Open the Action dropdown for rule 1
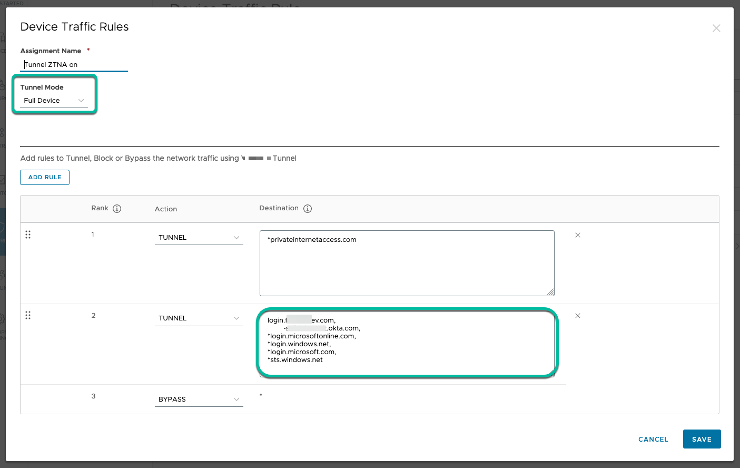The height and width of the screenshot is (468, 740). click(x=199, y=237)
